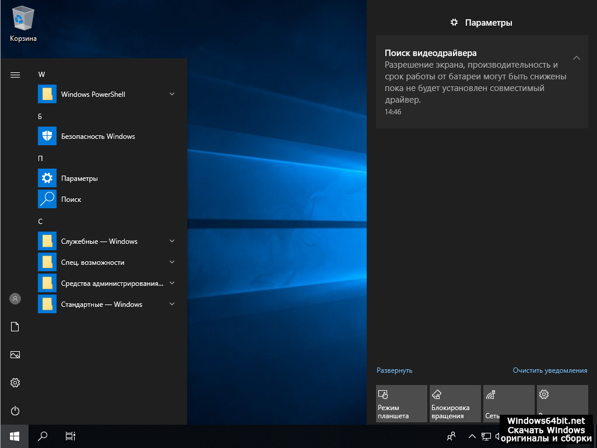This screenshot has height=448, width=597.
Task: Expand the Windows PowerShell folder chevron
Action: click(172, 94)
